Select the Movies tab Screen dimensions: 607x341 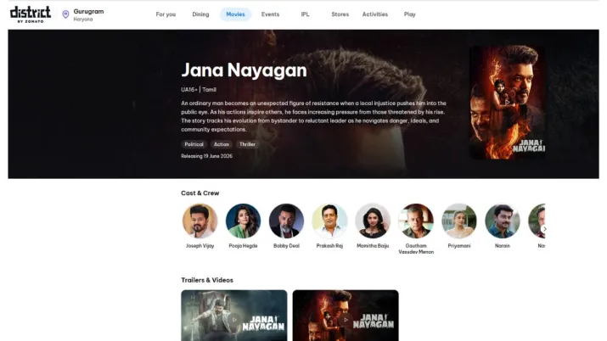(x=235, y=14)
